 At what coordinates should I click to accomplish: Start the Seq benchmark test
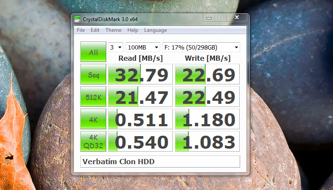[x=93, y=74]
